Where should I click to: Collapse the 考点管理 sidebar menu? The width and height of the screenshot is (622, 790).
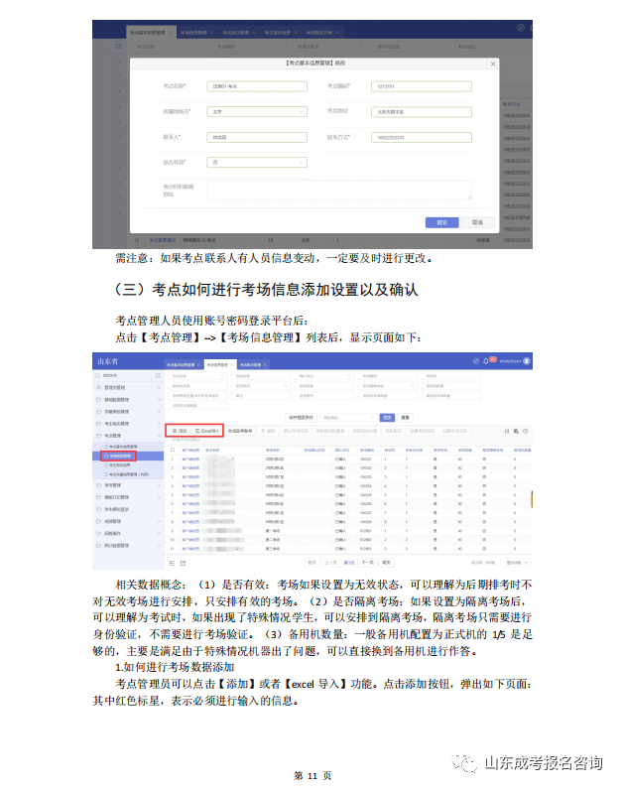click(x=128, y=436)
